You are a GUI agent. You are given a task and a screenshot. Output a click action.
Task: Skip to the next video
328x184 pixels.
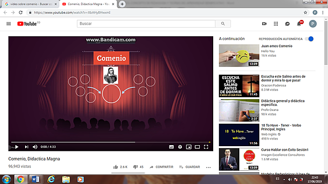click(x=27, y=147)
